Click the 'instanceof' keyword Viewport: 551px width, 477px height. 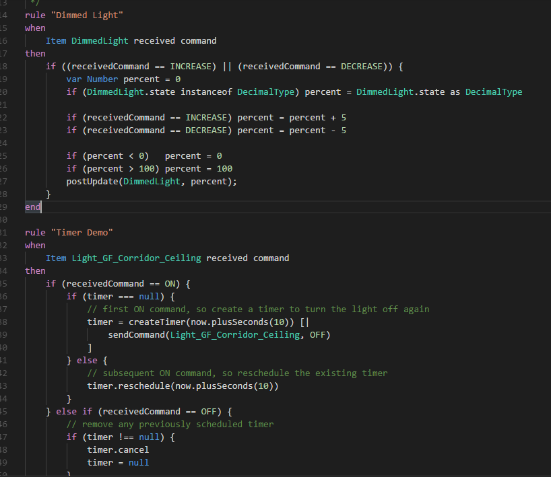pyautogui.click(x=206, y=92)
